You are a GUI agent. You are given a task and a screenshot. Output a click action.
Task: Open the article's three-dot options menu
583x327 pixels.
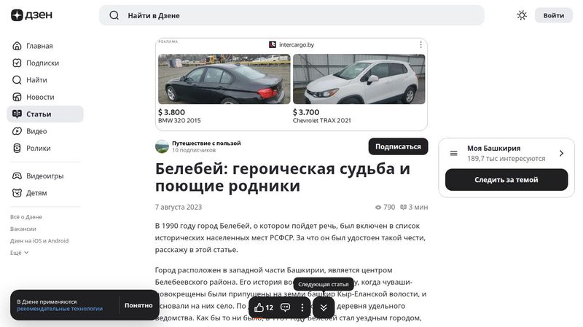(x=302, y=307)
